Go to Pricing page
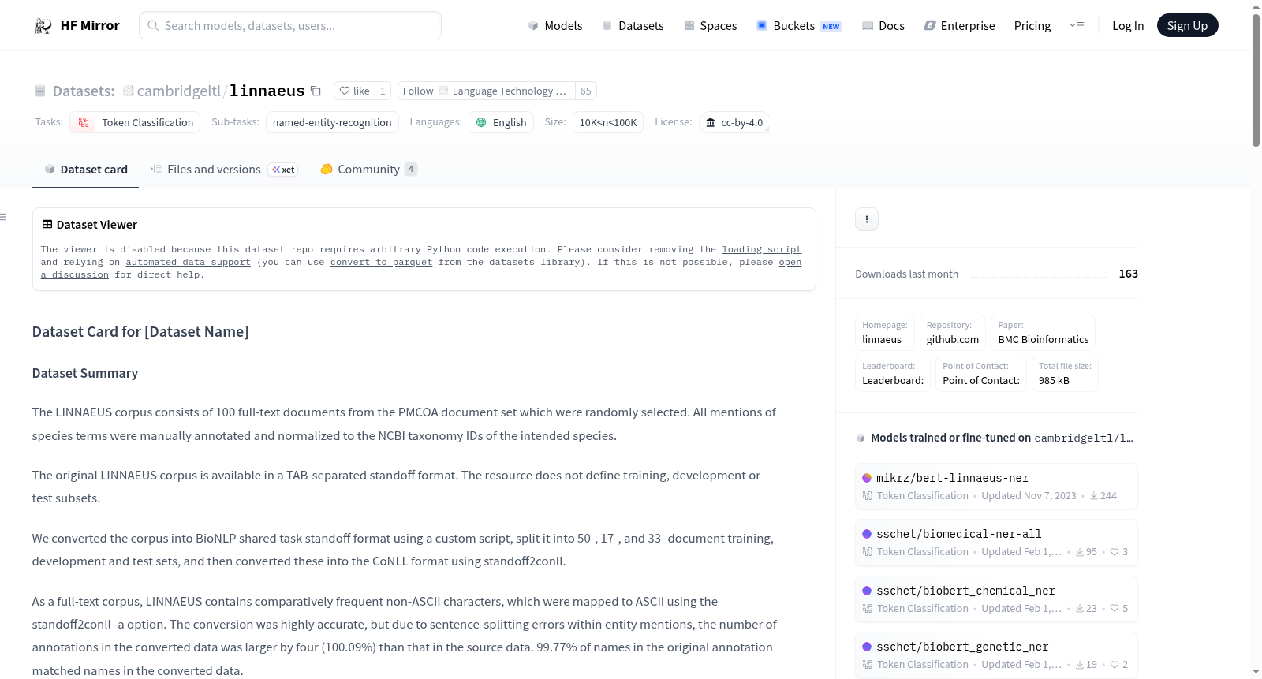This screenshot has height=679, width=1262. 1032,26
